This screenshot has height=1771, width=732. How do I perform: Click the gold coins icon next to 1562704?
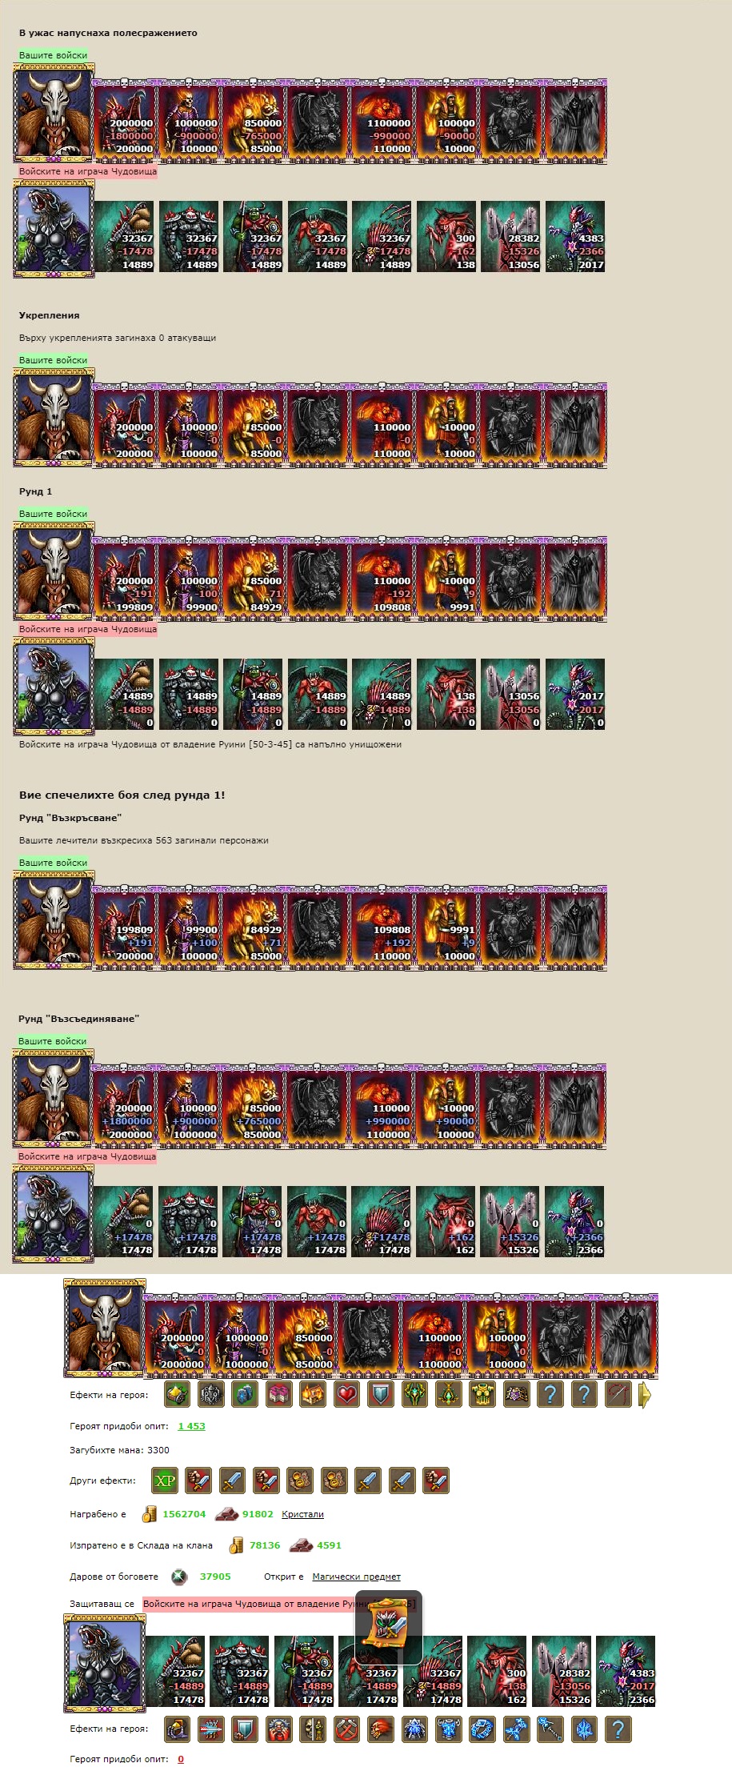(x=150, y=1514)
